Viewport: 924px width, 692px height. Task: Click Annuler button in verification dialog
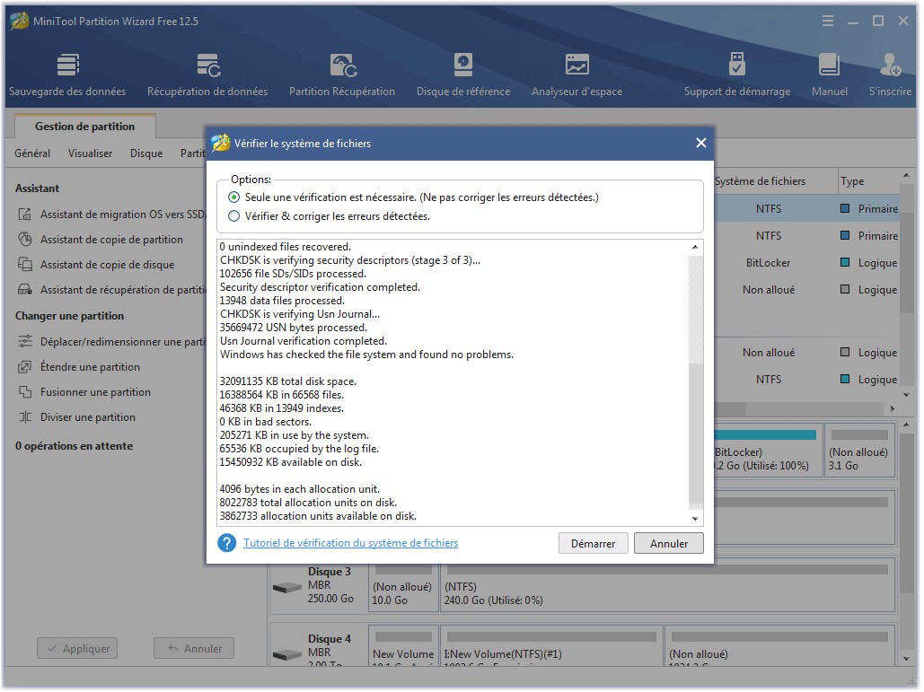click(x=669, y=544)
